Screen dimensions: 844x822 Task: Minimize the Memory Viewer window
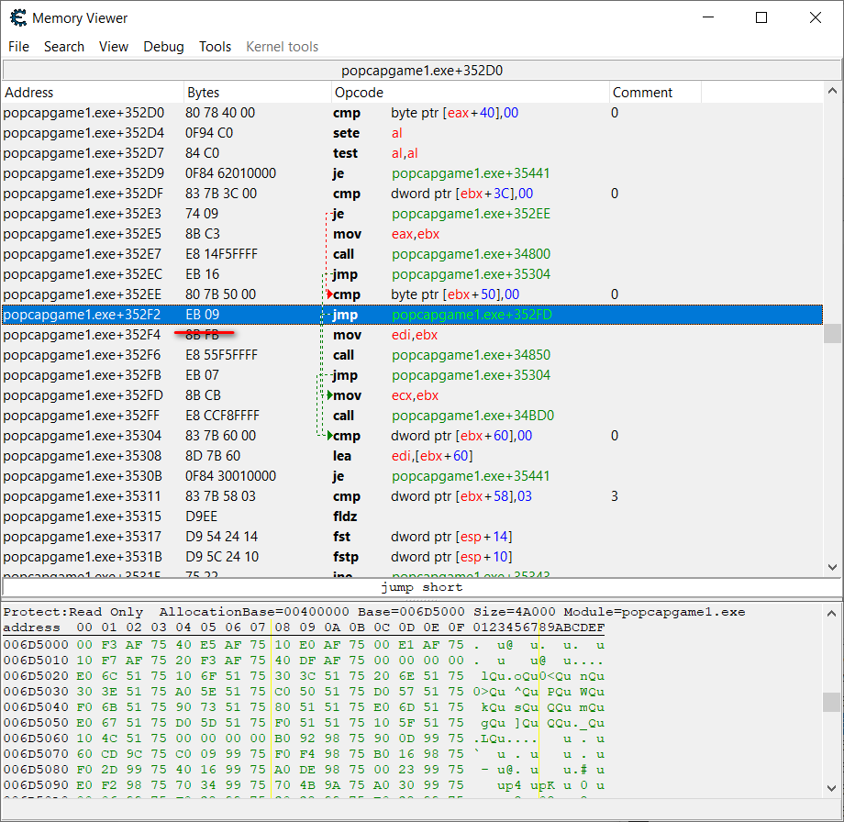[708, 17]
